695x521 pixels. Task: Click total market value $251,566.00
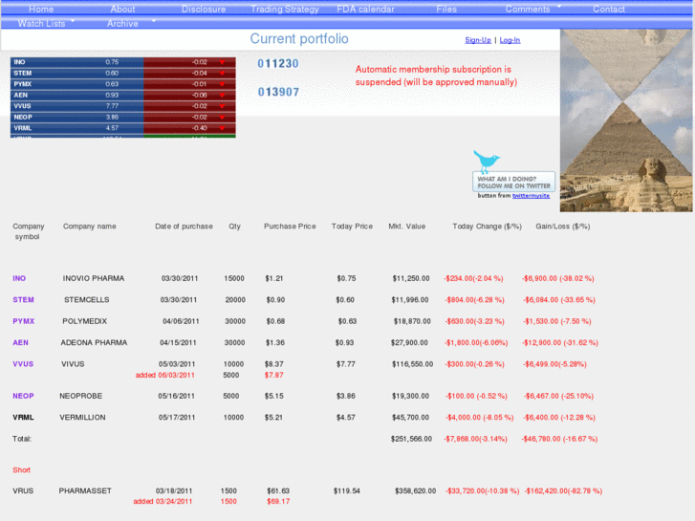coord(411,439)
